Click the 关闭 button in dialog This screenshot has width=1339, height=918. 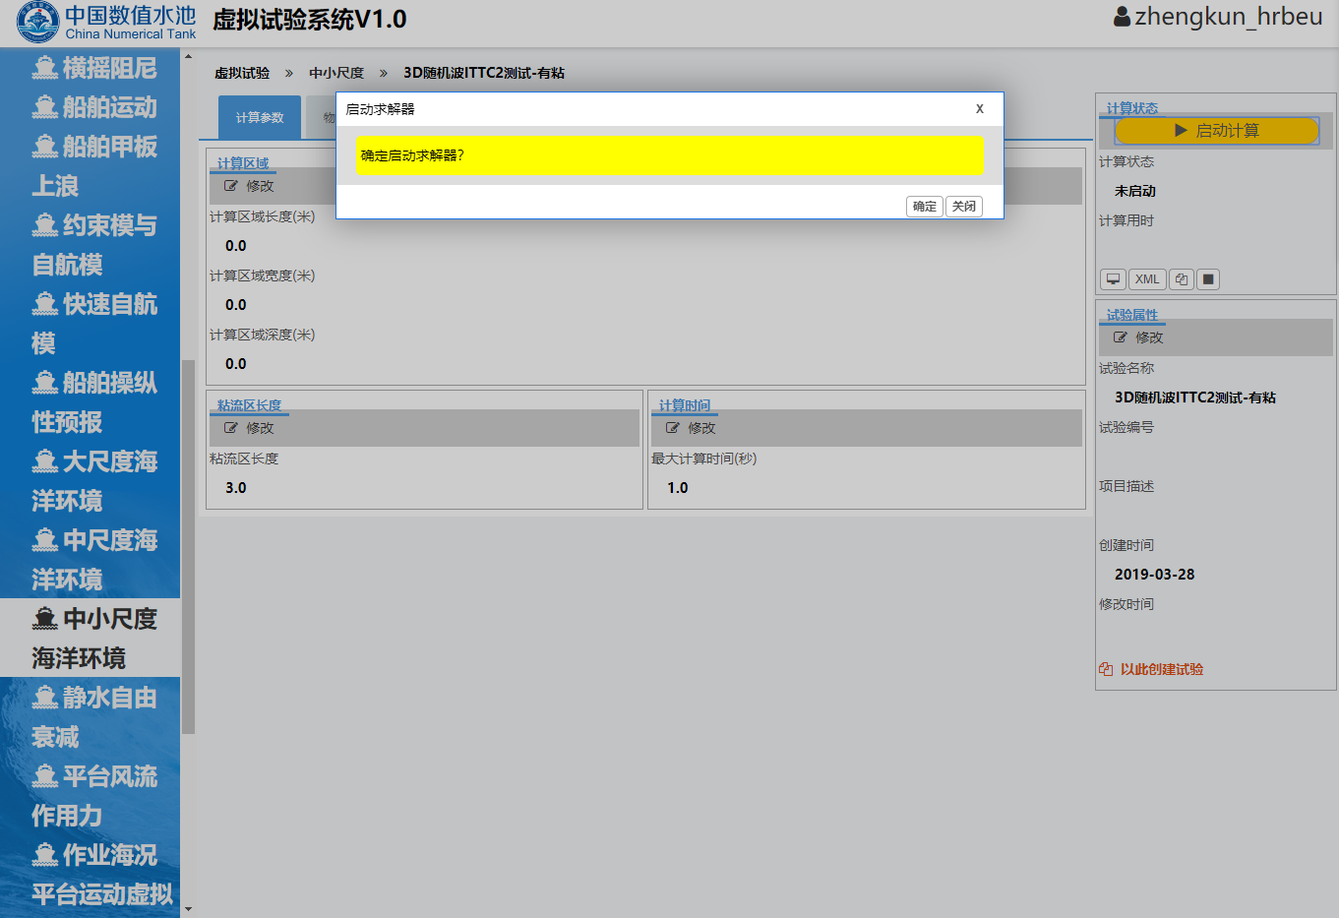[963, 207]
